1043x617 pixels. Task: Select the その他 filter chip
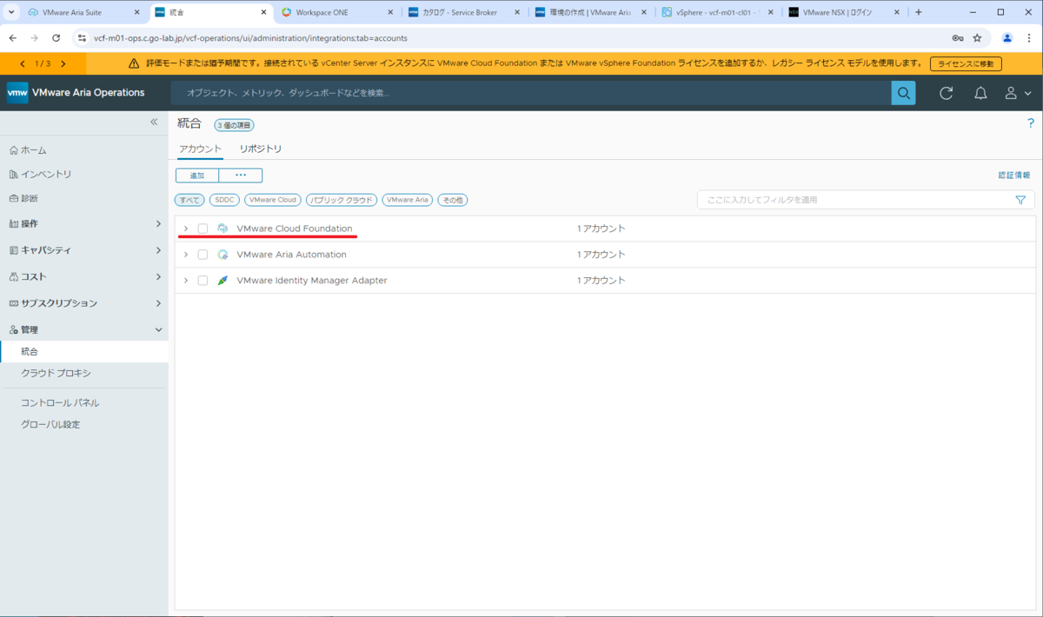[x=452, y=200]
